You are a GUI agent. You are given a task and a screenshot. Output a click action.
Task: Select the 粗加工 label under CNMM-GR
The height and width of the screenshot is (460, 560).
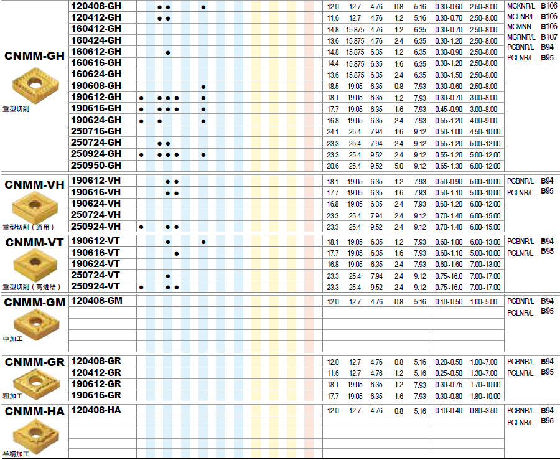click(13, 396)
